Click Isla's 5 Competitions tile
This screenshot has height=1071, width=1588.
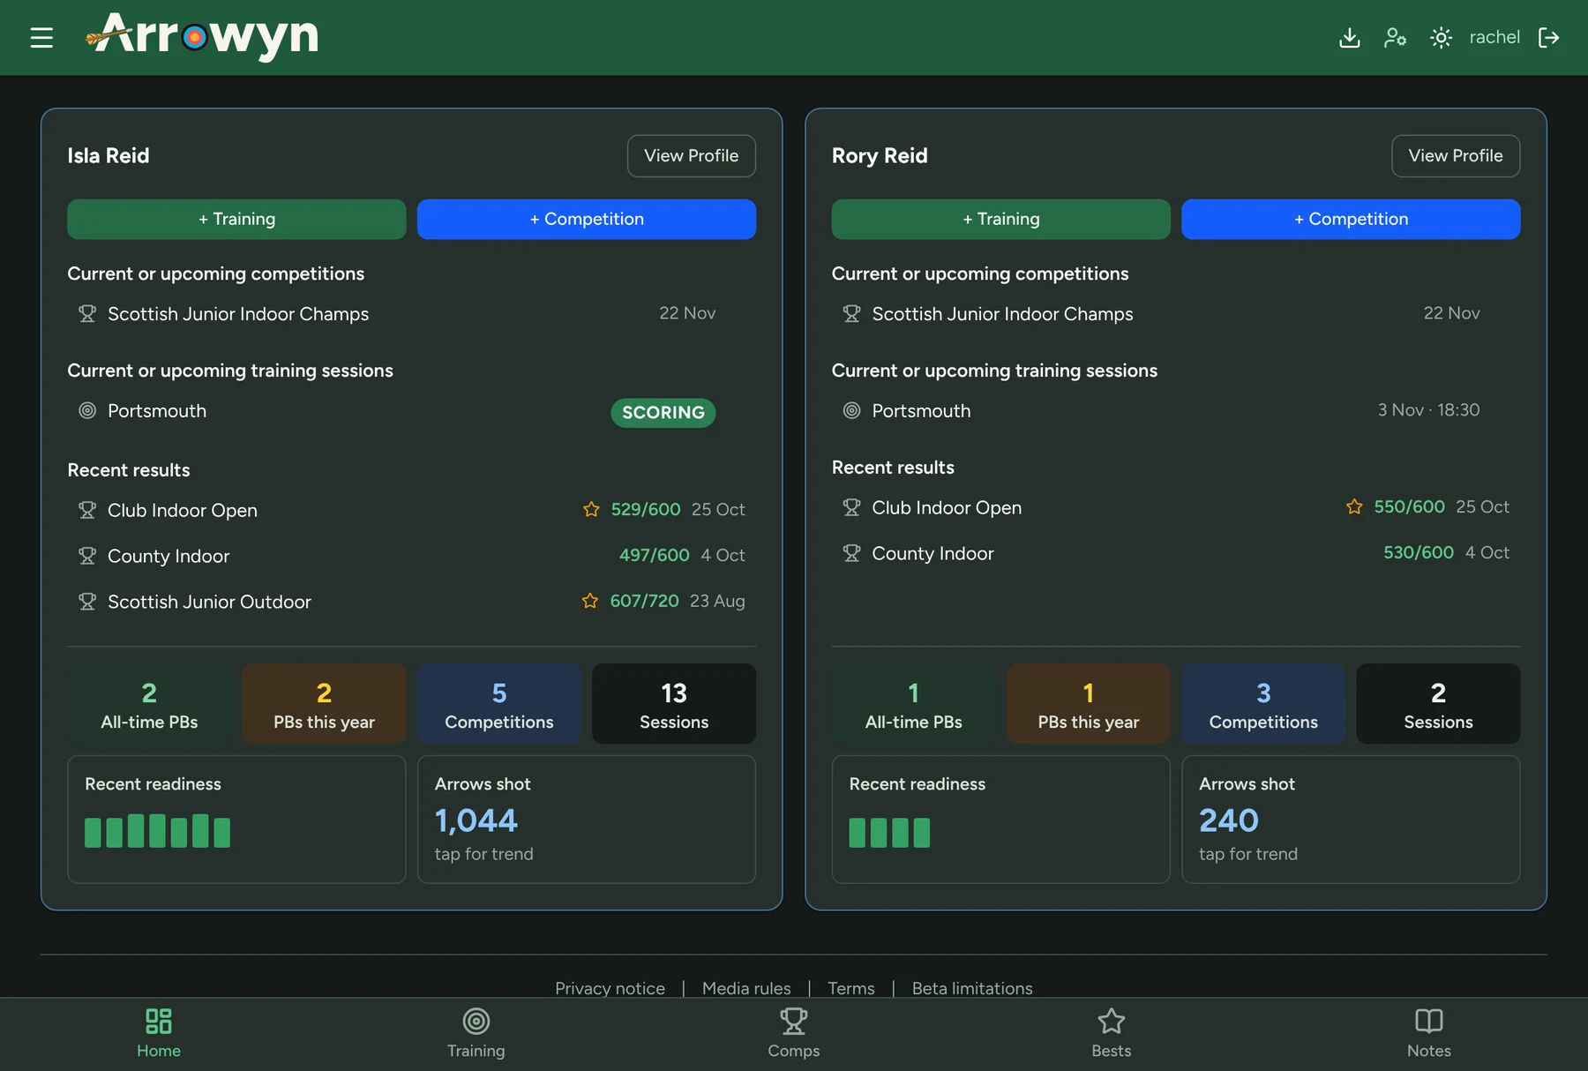498,704
